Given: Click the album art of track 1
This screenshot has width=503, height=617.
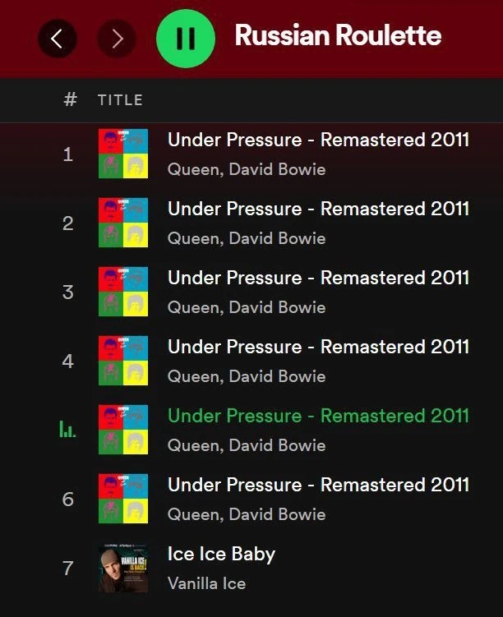Looking at the screenshot, I should [123, 154].
